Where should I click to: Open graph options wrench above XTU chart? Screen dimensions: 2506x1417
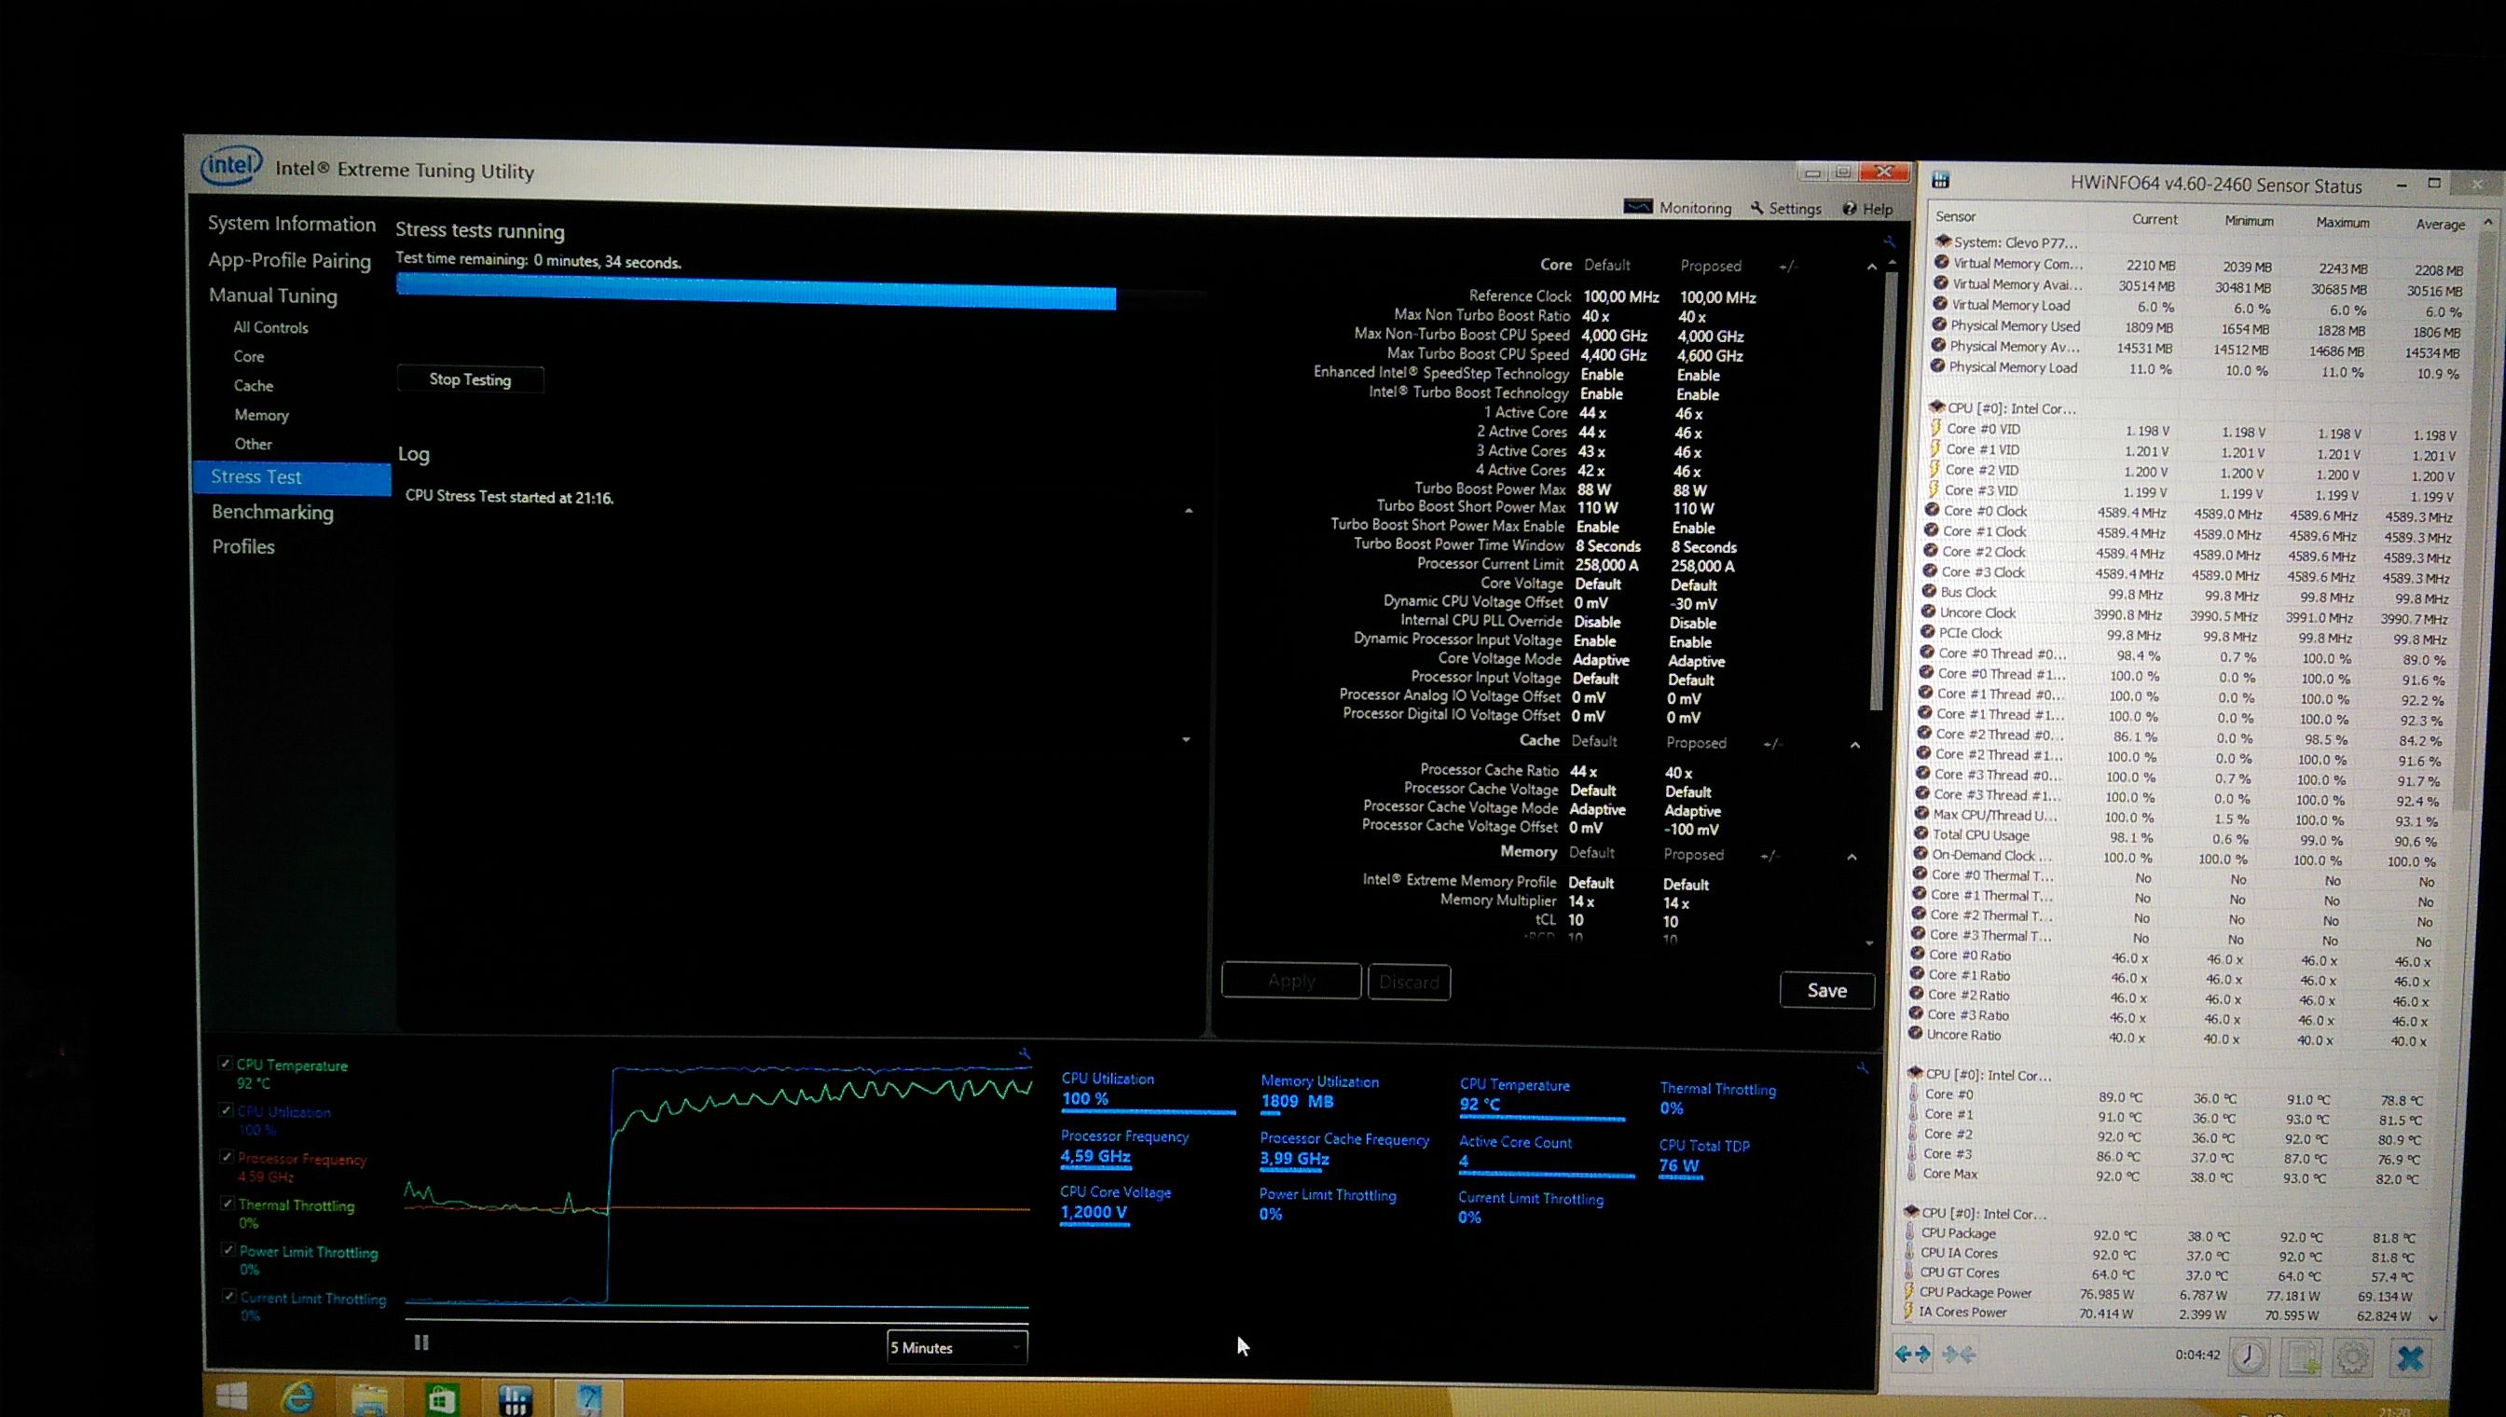point(1025,1053)
